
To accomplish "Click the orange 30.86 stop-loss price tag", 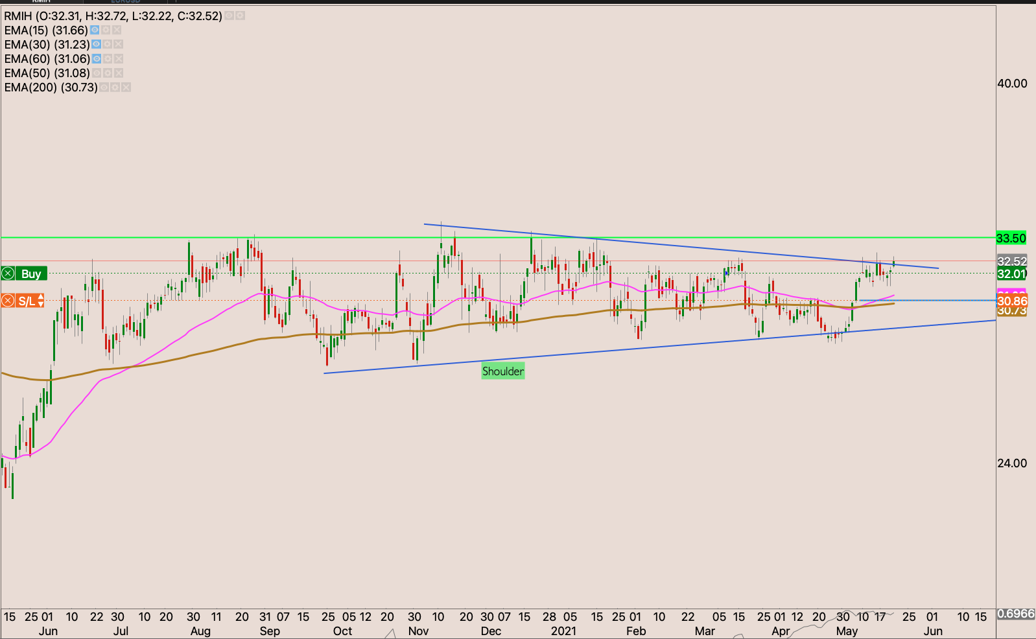I will tap(1011, 301).
